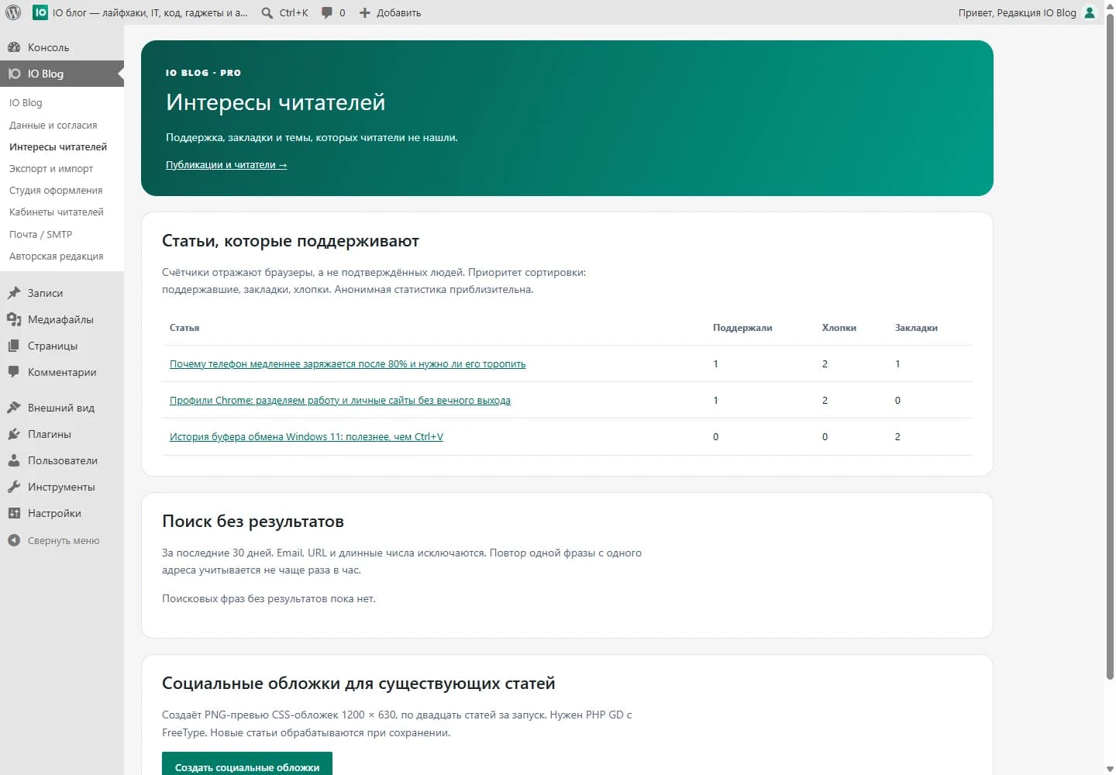Open Кабинеты читателей submenu item
This screenshot has width=1116, height=775.
(57, 212)
